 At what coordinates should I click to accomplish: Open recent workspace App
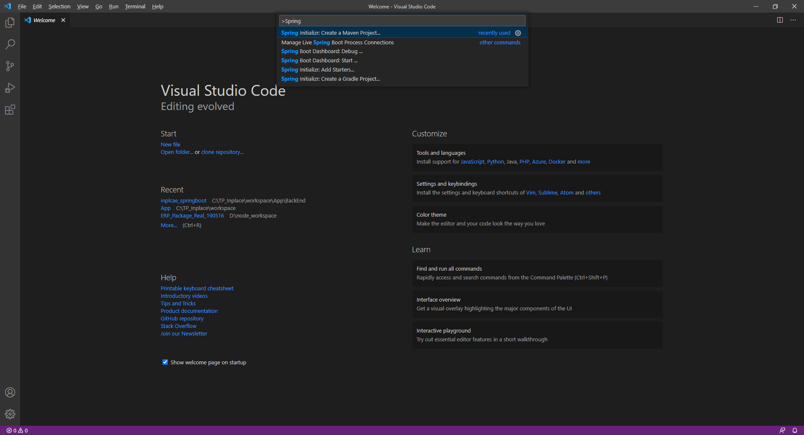(x=166, y=208)
